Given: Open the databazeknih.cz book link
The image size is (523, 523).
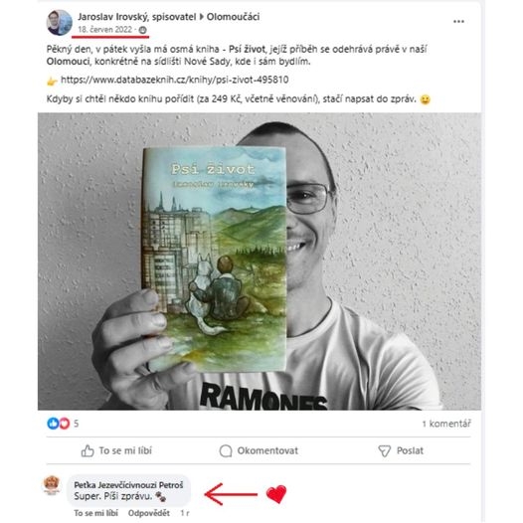Looking at the screenshot, I should (x=174, y=80).
